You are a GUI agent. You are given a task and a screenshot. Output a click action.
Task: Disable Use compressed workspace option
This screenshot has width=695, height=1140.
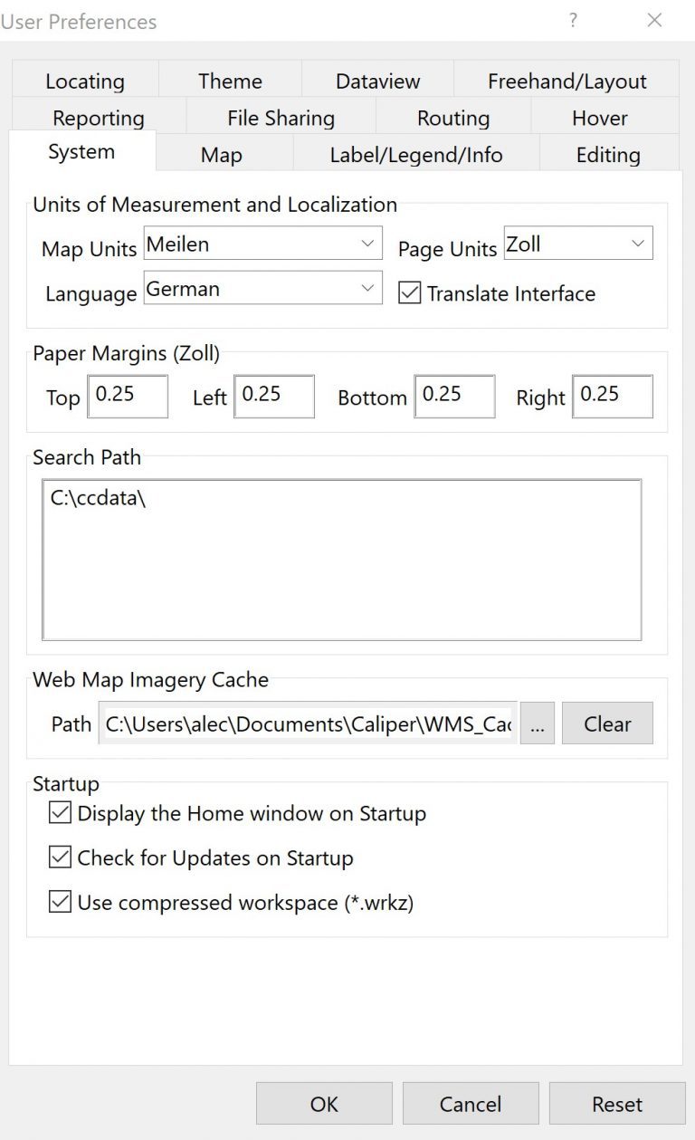(x=60, y=902)
